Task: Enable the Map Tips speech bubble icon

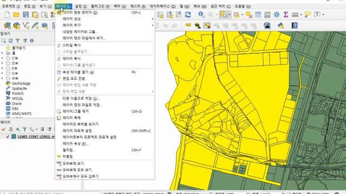Action: pos(308,15)
